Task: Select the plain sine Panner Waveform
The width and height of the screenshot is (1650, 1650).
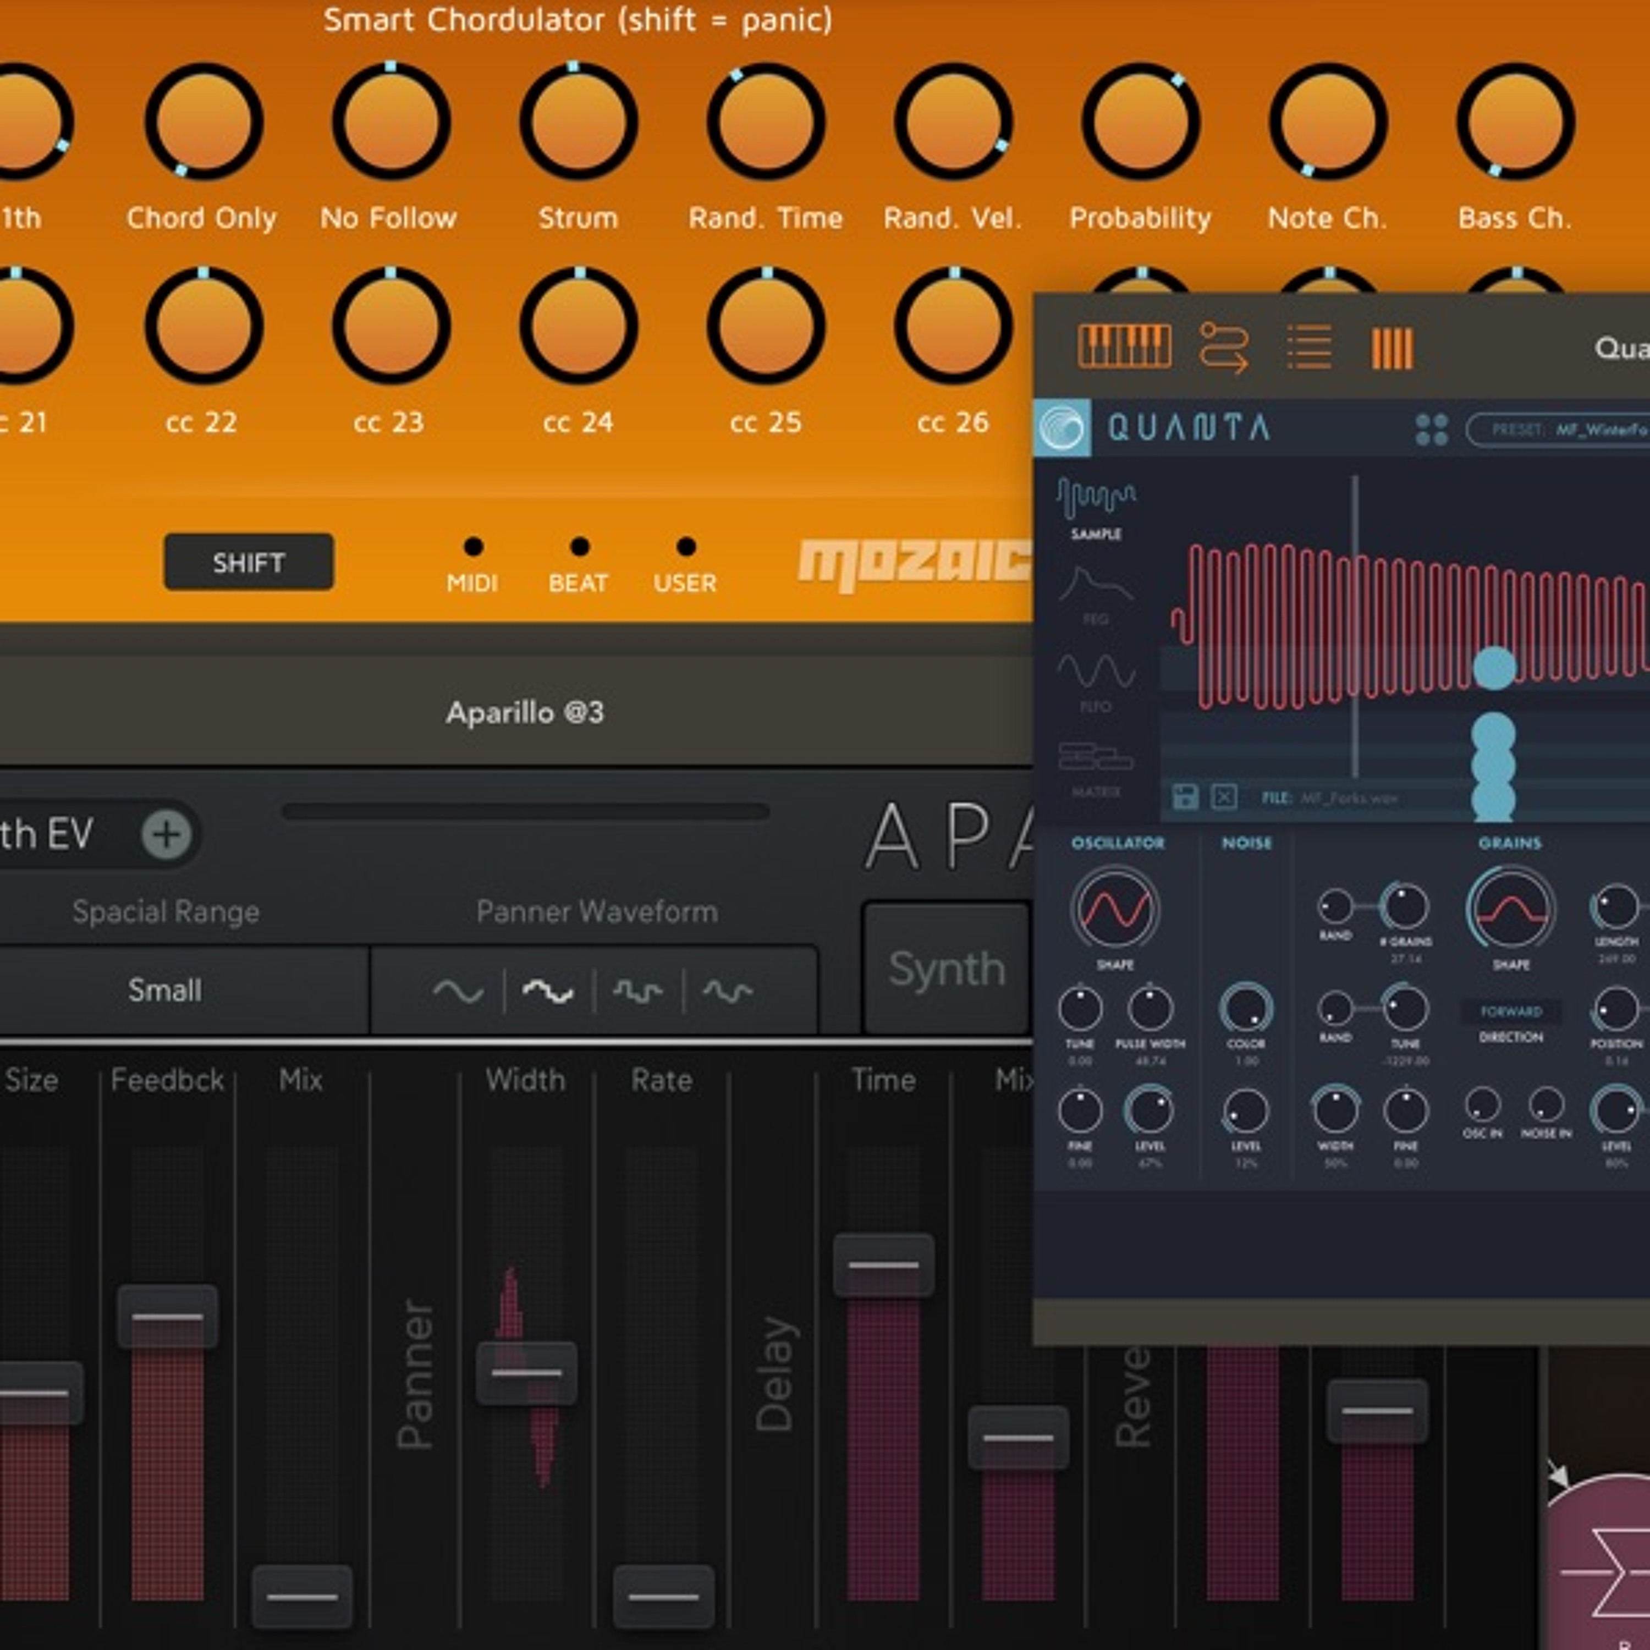Action: point(458,991)
